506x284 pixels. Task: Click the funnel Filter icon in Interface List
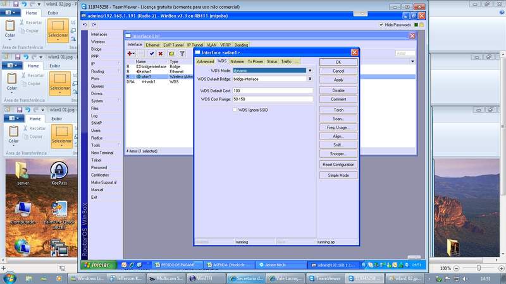pyautogui.click(x=182, y=54)
